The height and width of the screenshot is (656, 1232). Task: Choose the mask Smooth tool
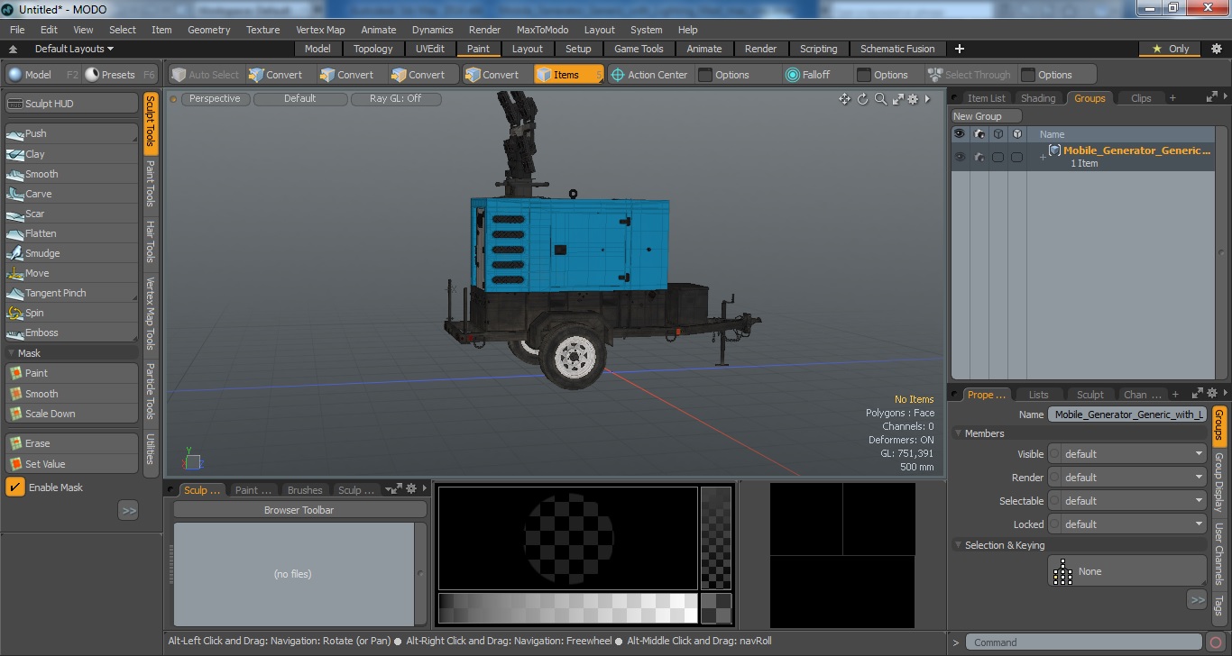[x=71, y=394]
